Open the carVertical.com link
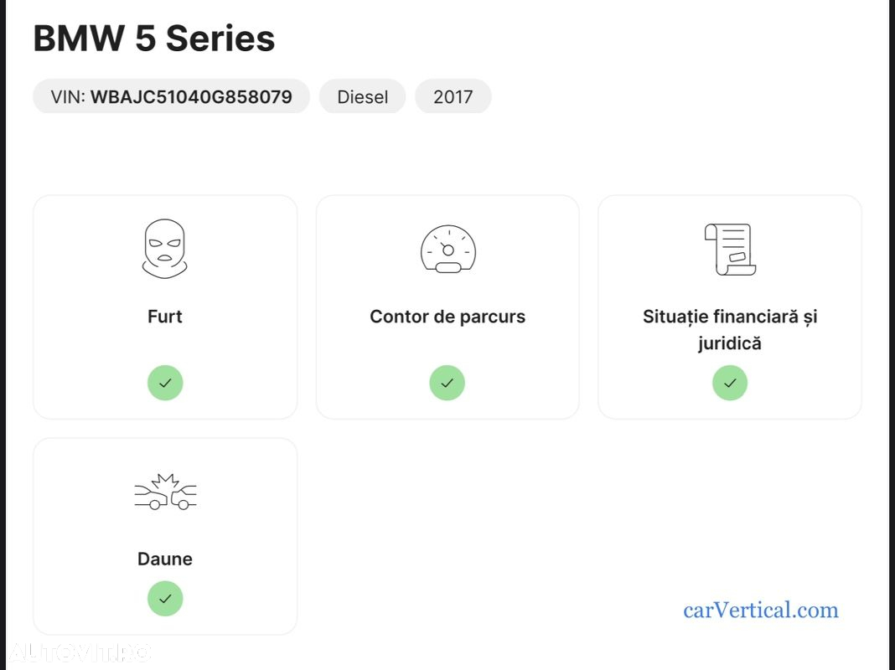895x670 pixels. (761, 611)
